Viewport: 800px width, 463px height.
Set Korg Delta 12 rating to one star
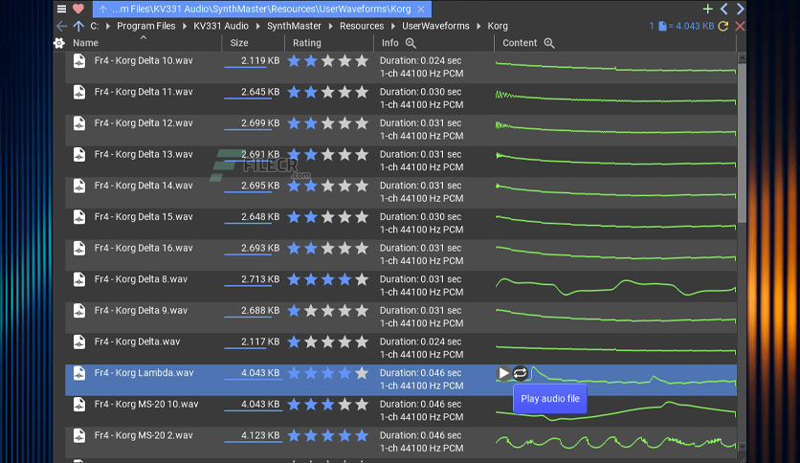click(294, 123)
